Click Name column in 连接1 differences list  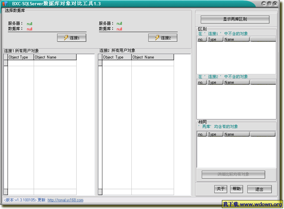(236, 39)
